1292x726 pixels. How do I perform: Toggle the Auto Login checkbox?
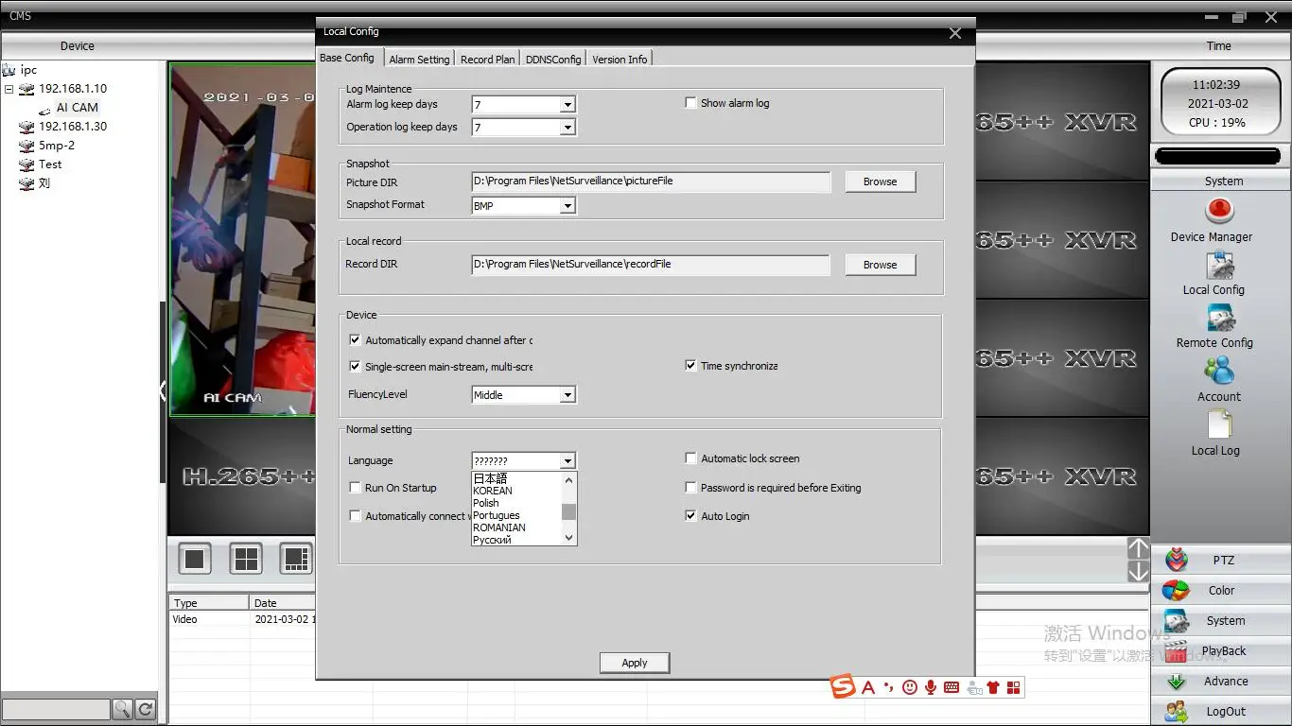[x=691, y=516]
